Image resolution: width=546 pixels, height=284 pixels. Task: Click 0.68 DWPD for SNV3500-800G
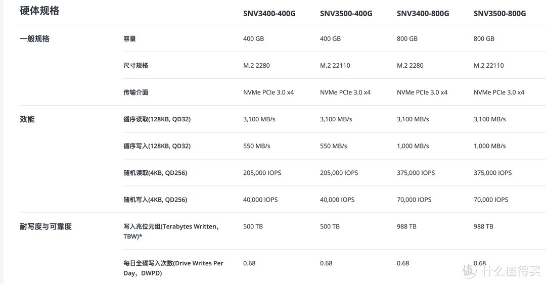(x=480, y=263)
